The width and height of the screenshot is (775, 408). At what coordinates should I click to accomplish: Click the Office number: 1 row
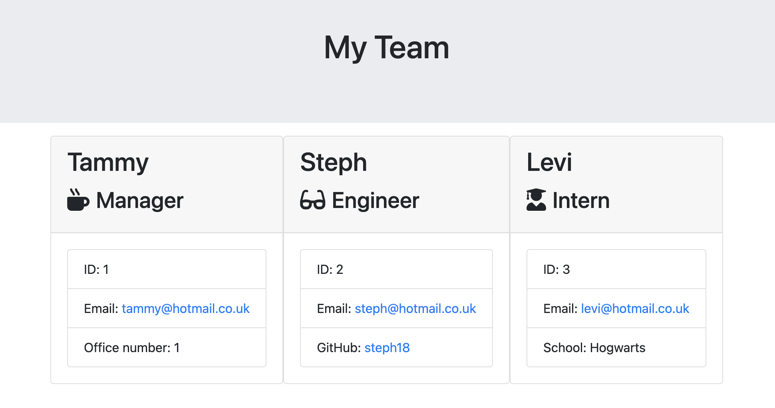tap(167, 348)
